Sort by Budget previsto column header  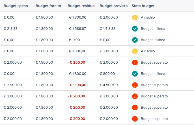(x=114, y=6)
